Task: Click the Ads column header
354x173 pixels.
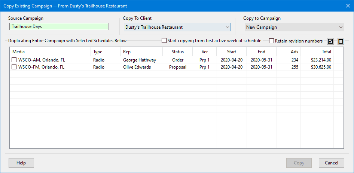Action: point(288,52)
